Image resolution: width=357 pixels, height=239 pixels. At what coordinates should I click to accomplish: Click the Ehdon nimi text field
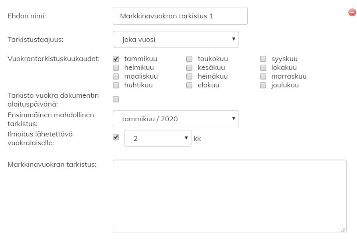[x=180, y=16]
